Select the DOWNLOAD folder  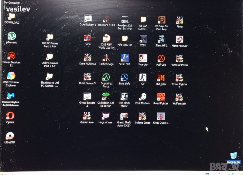click(x=12, y=16)
